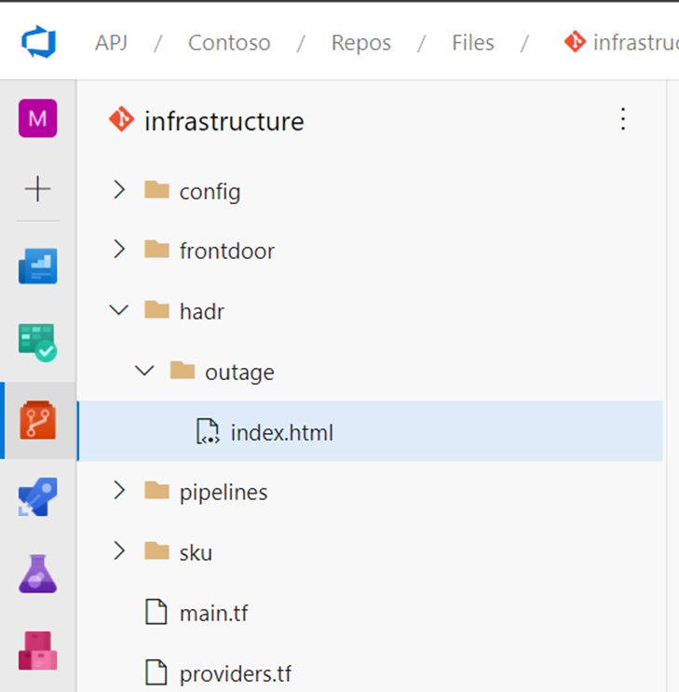Collapse the hadr folder chevron

click(x=118, y=310)
